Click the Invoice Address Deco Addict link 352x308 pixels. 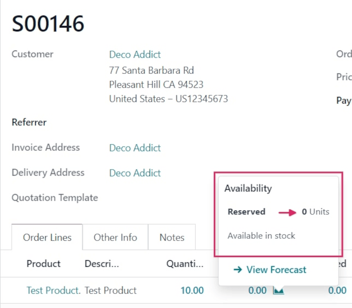coord(135,148)
